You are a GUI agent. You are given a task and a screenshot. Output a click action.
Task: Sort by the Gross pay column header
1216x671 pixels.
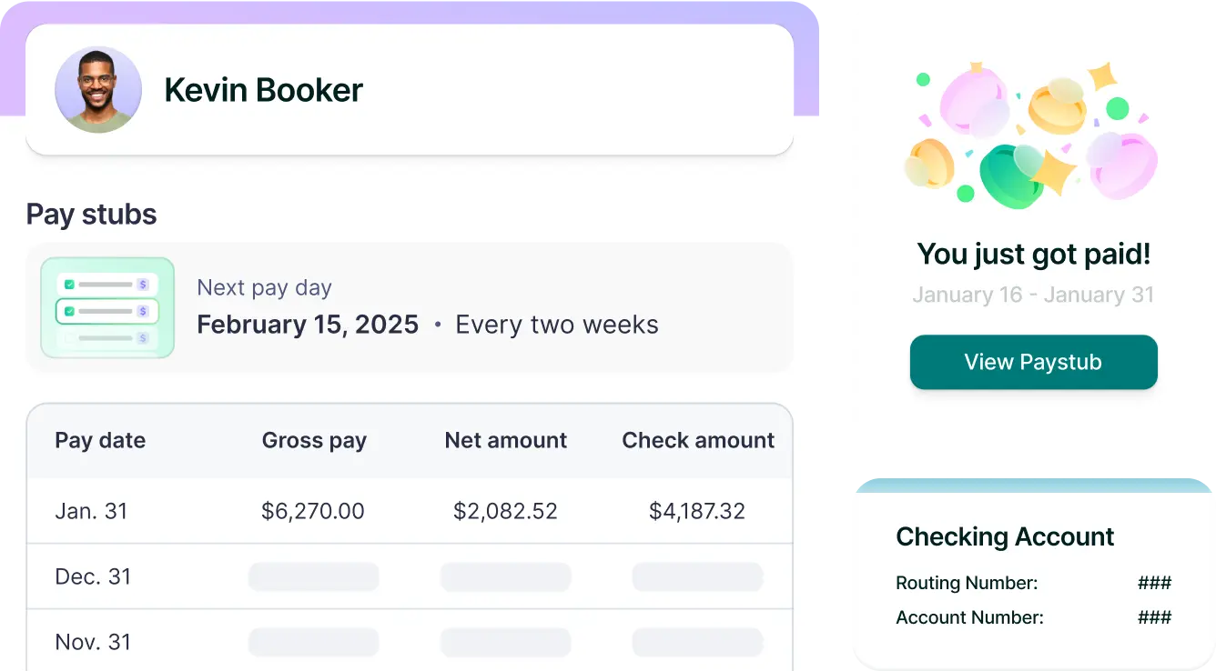point(314,441)
